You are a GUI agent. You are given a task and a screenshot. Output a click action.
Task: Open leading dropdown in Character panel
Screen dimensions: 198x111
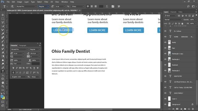[39, 53]
